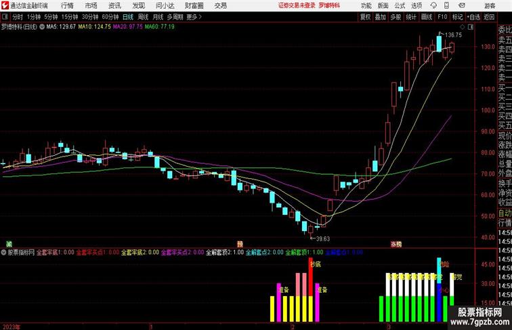Image resolution: width=512 pixels, height=330 pixels.
Task: Expand the round arrow beside MA5 label
Action: tap(42, 27)
